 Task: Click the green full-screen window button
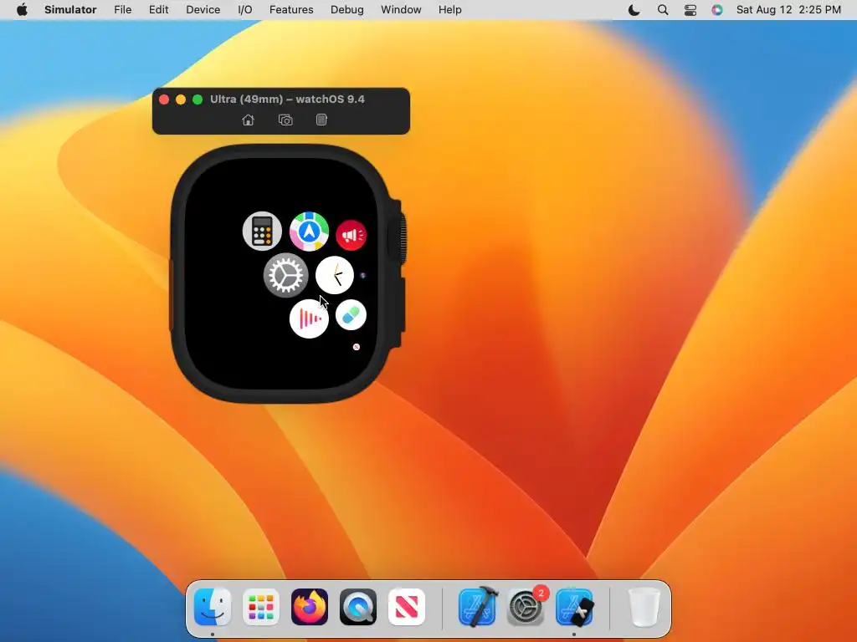click(198, 99)
